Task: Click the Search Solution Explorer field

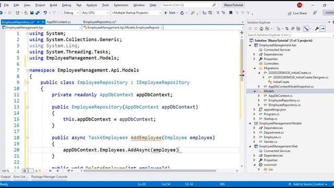Action: [x=290, y=35]
